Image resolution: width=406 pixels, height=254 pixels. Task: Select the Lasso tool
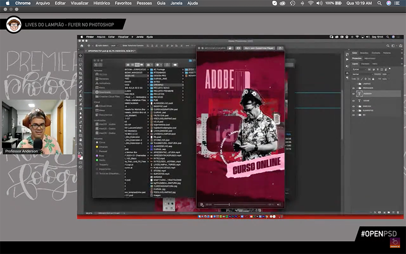click(x=81, y=64)
